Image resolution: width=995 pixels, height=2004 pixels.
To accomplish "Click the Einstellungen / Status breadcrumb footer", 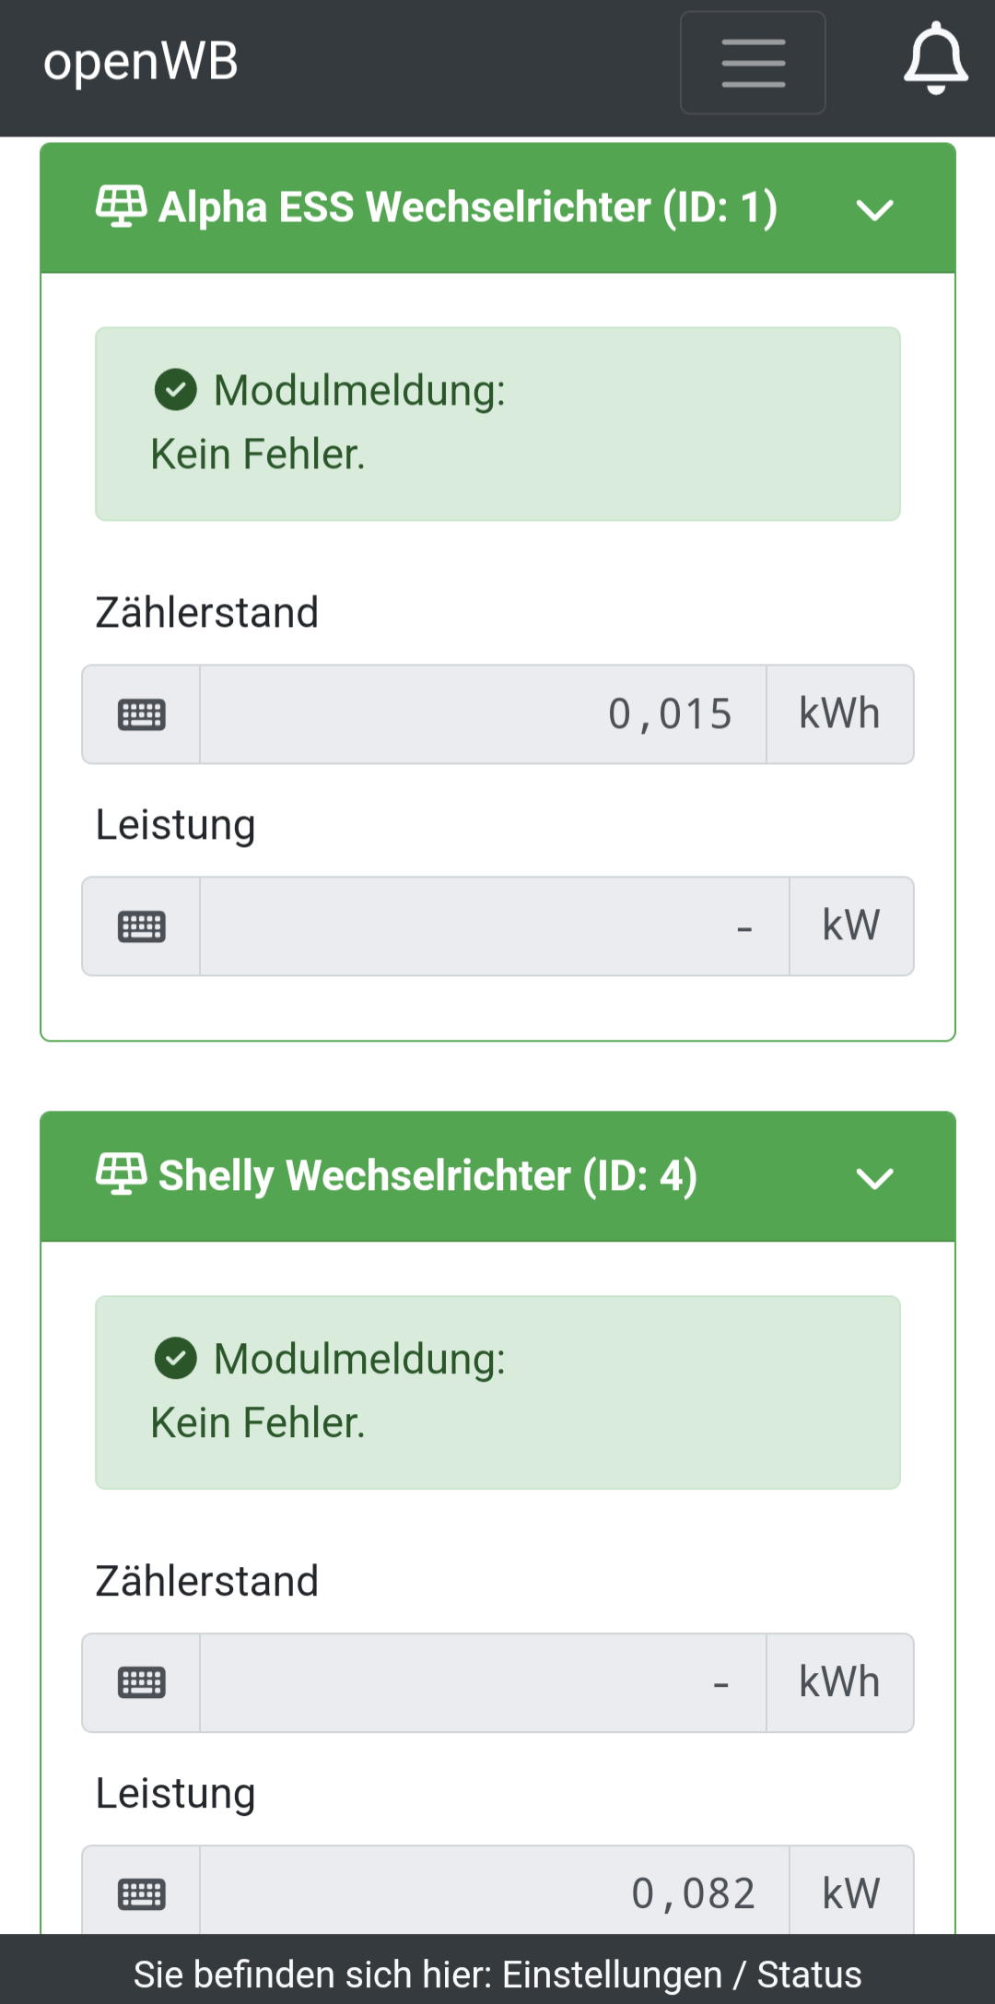I will (497, 1975).
